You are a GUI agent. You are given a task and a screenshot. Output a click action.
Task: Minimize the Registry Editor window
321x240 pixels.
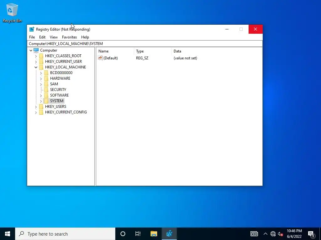pyautogui.click(x=227, y=29)
